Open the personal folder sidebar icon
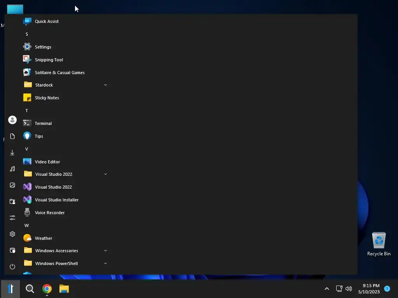This screenshot has height=298, width=398. [x=12, y=201]
